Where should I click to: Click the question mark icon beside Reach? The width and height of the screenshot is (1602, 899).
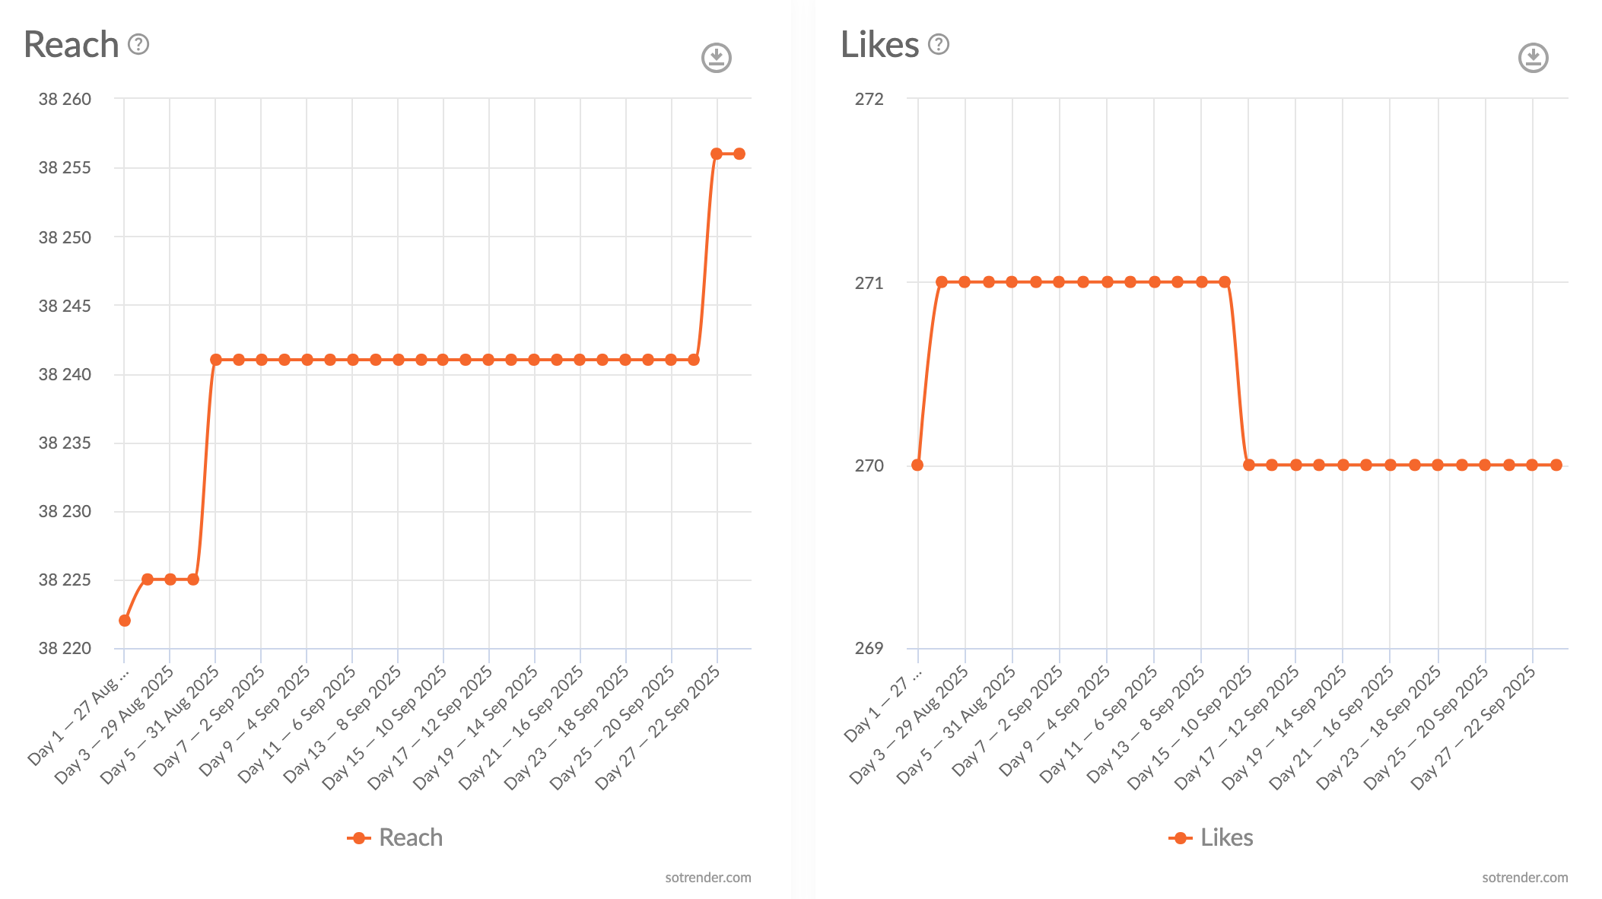coord(137,46)
